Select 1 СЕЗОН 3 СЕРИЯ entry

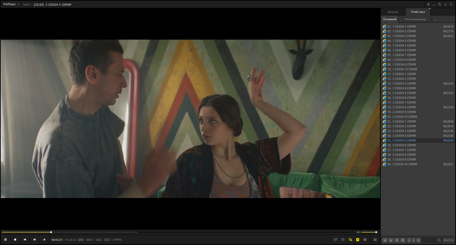click(x=418, y=36)
